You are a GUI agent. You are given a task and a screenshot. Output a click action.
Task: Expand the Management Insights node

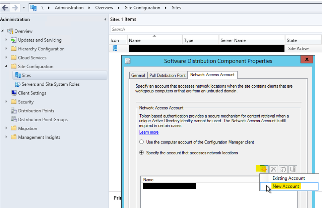coord(6,137)
